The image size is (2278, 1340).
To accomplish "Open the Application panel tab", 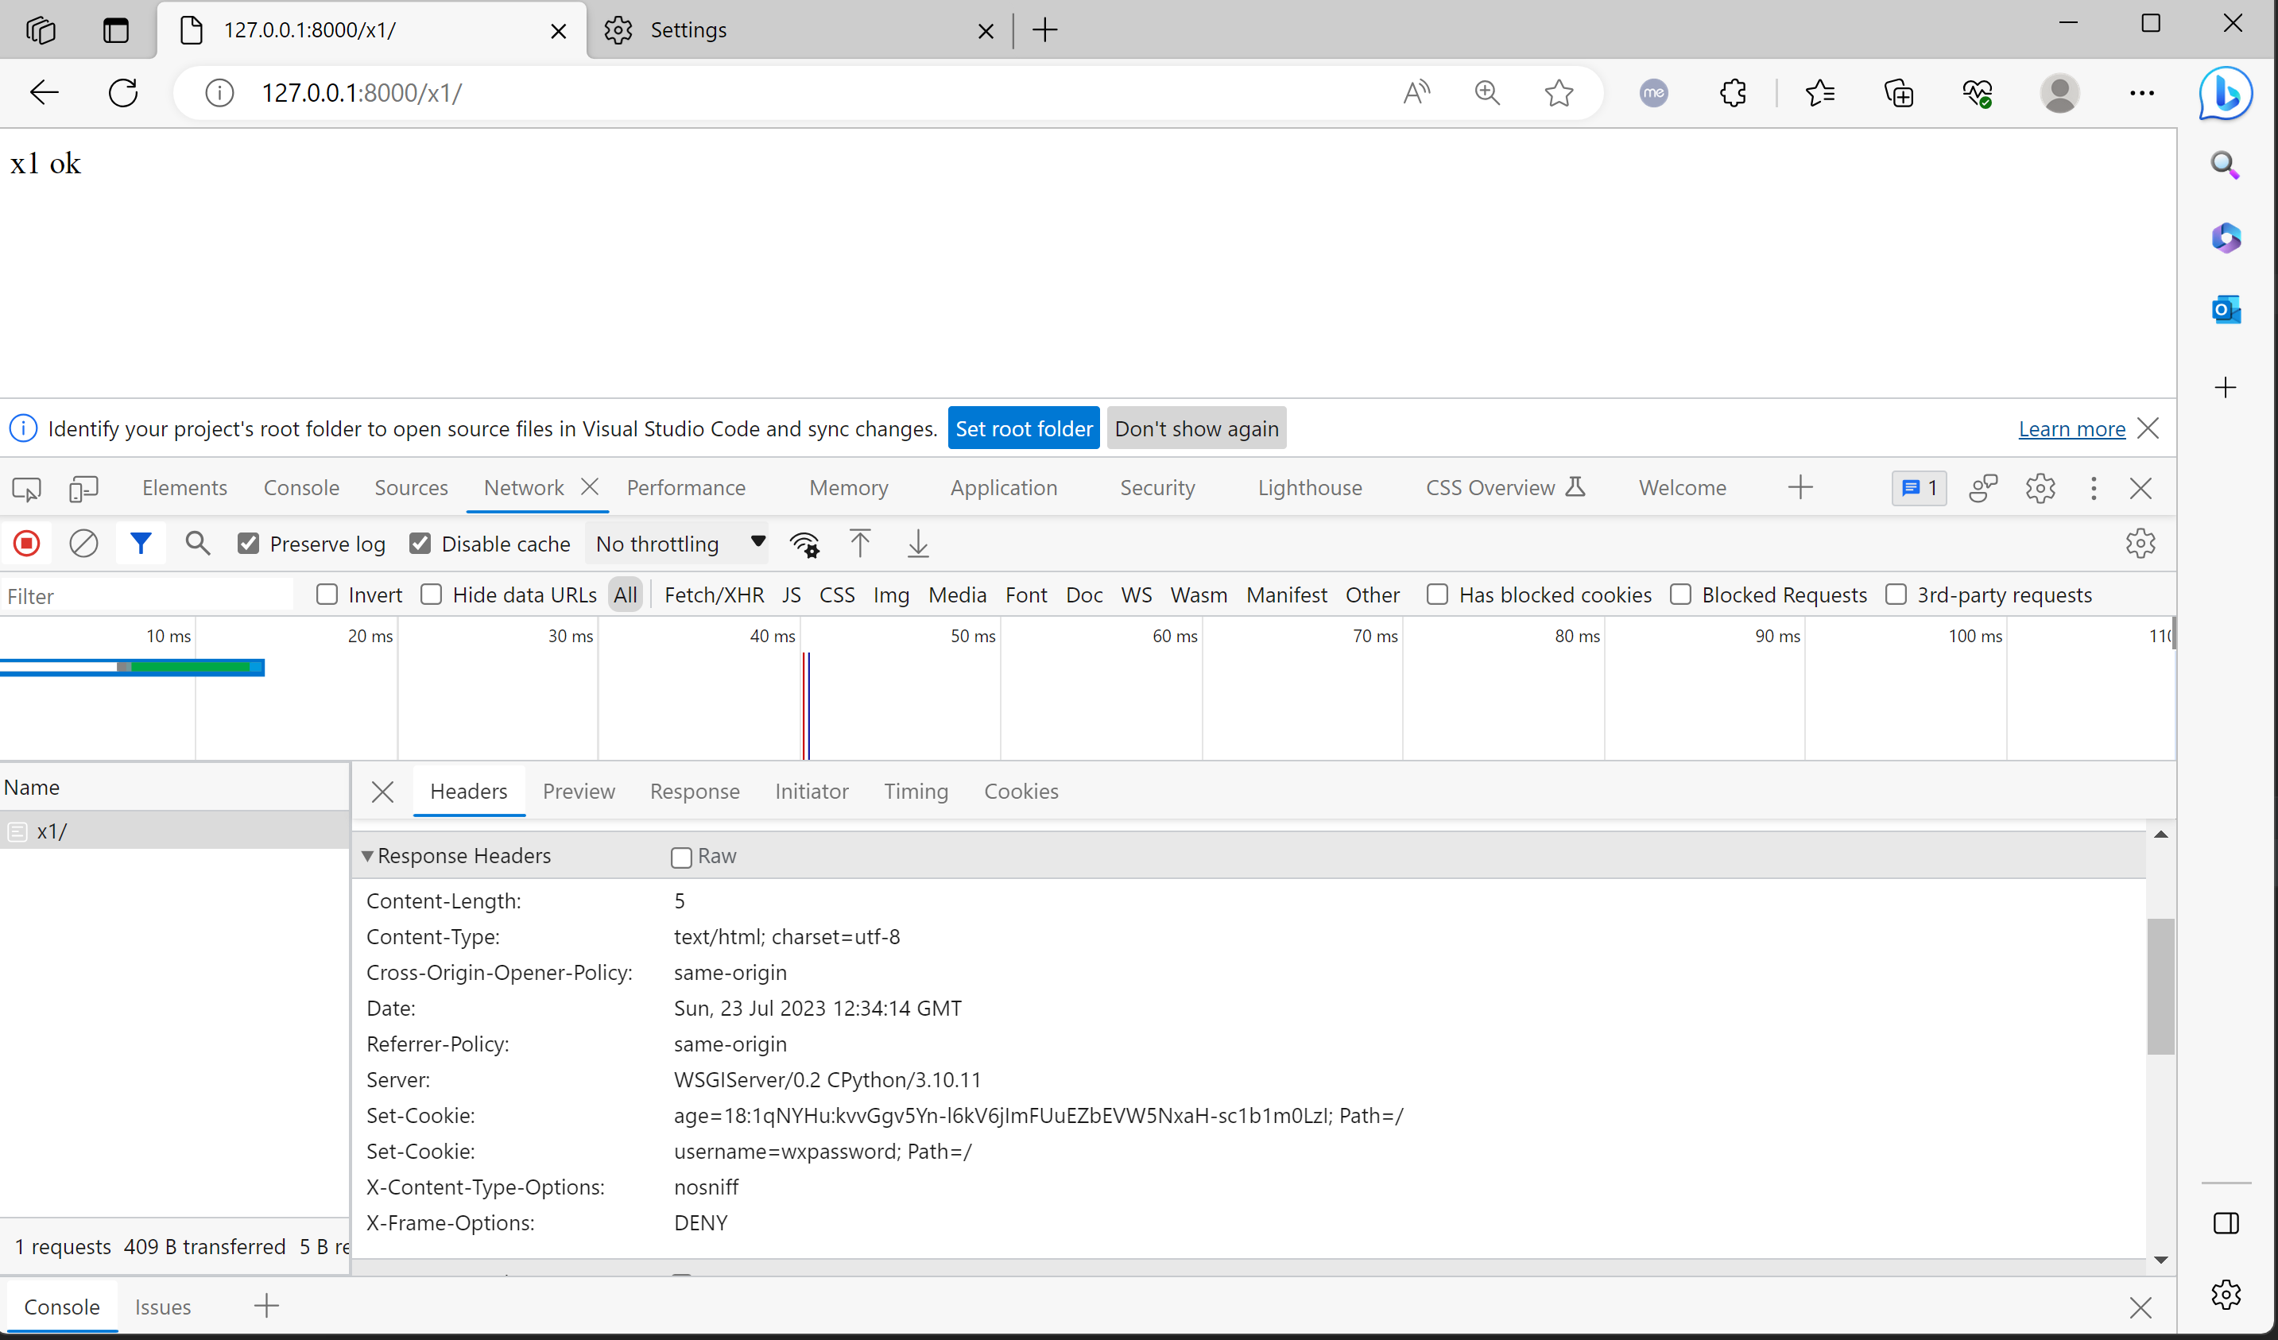I will (1002, 488).
